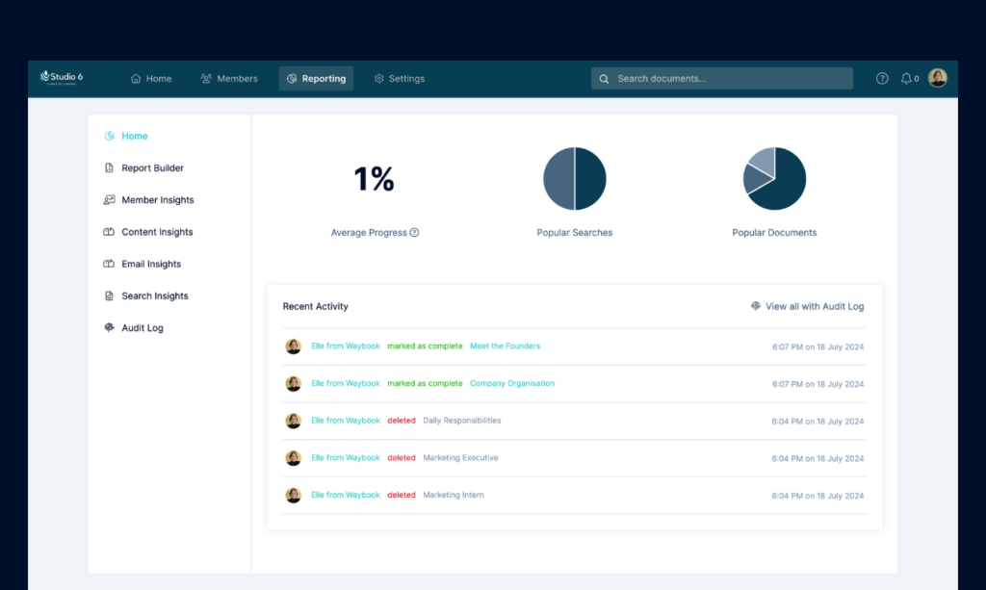
Task: Open the Settings tab in the navbar
Action: tap(400, 79)
